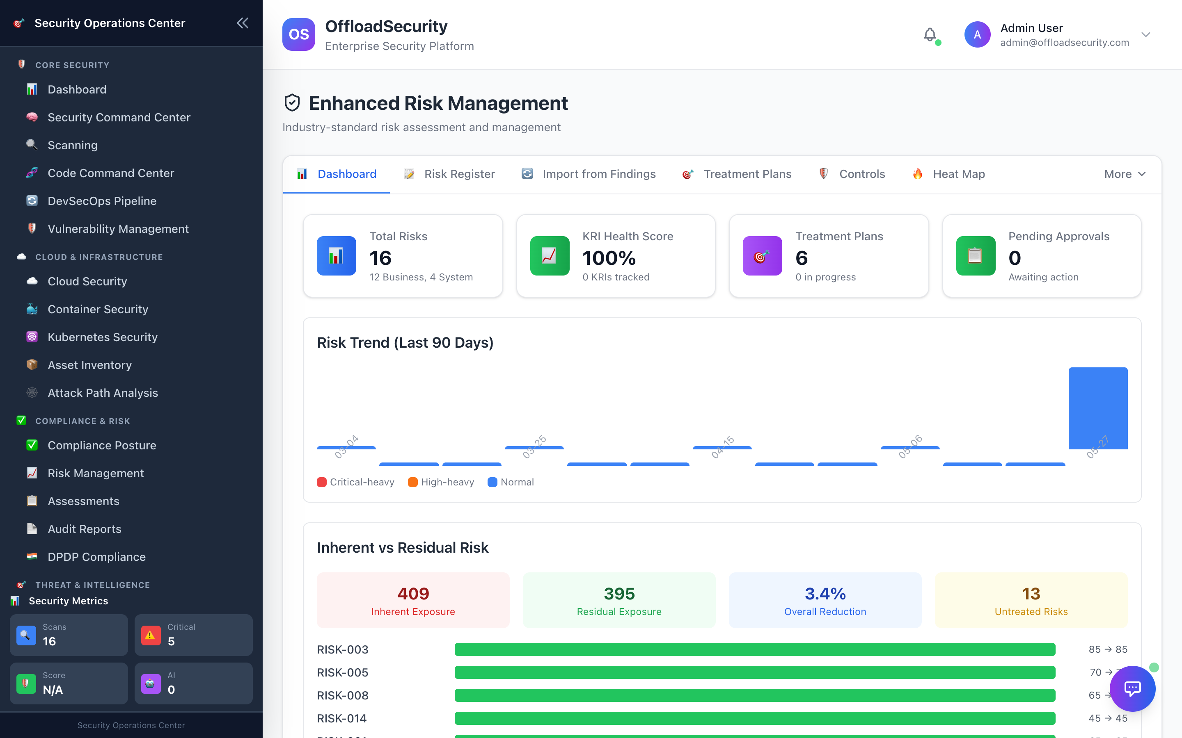Click the Scans metric magnifier icon
This screenshot has height=738, width=1182.
pyautogui.click(x=26, y=635)
